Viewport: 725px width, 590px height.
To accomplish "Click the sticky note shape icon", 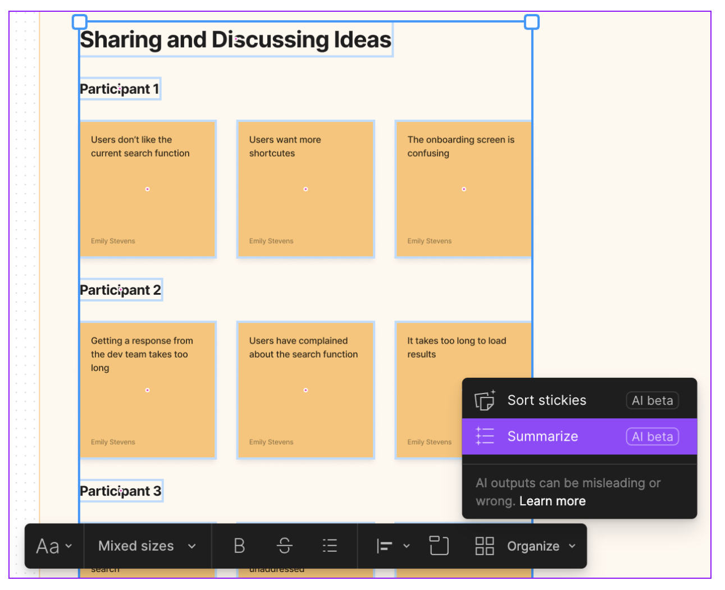I will [439, 546].
